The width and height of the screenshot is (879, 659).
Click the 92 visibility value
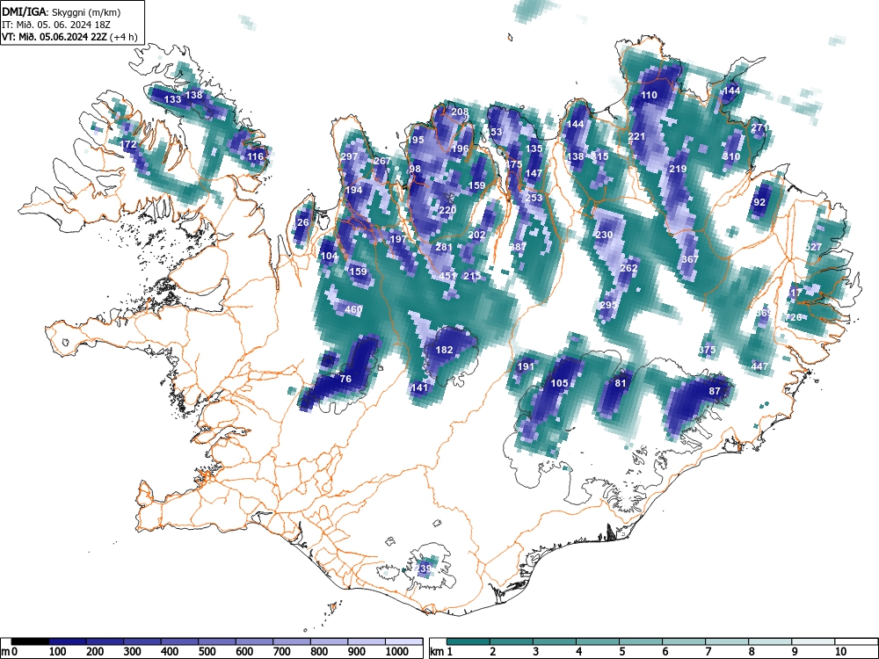click(x=759, y=202)
